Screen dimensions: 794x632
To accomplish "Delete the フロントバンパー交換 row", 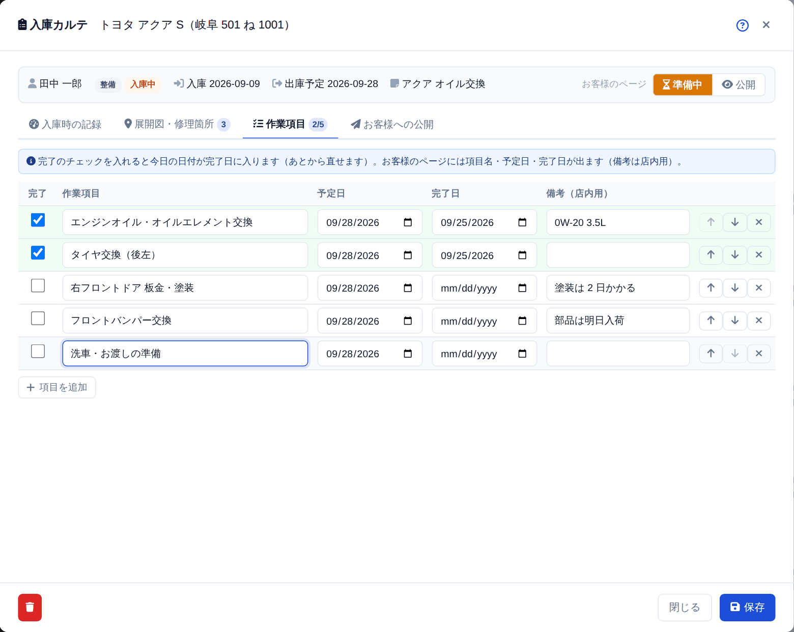I will (759, 321).
